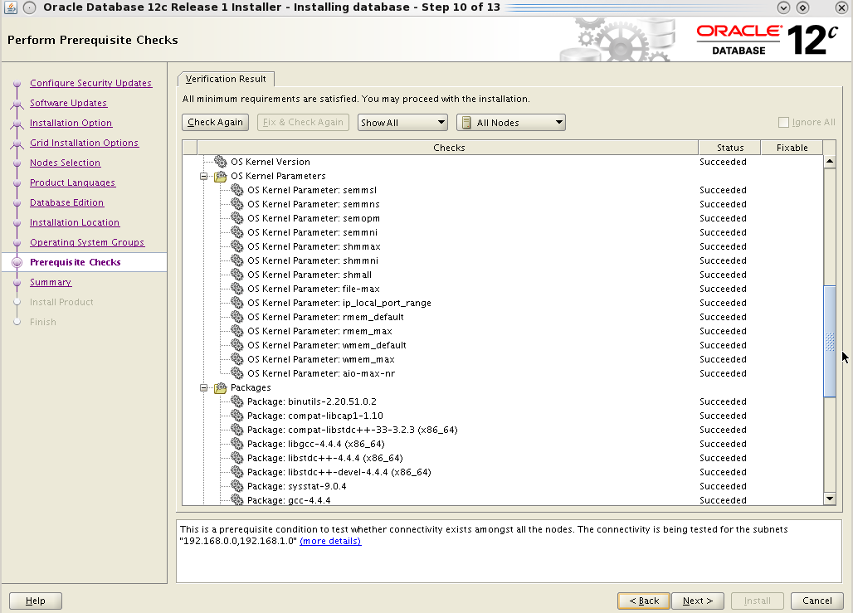Click the gear icon for parameter file-max
The height and width of the screenshot is (613, 853).
click(x=237, y=289)
